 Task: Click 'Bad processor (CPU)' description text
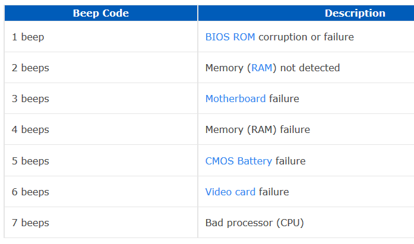coord(255,223)
